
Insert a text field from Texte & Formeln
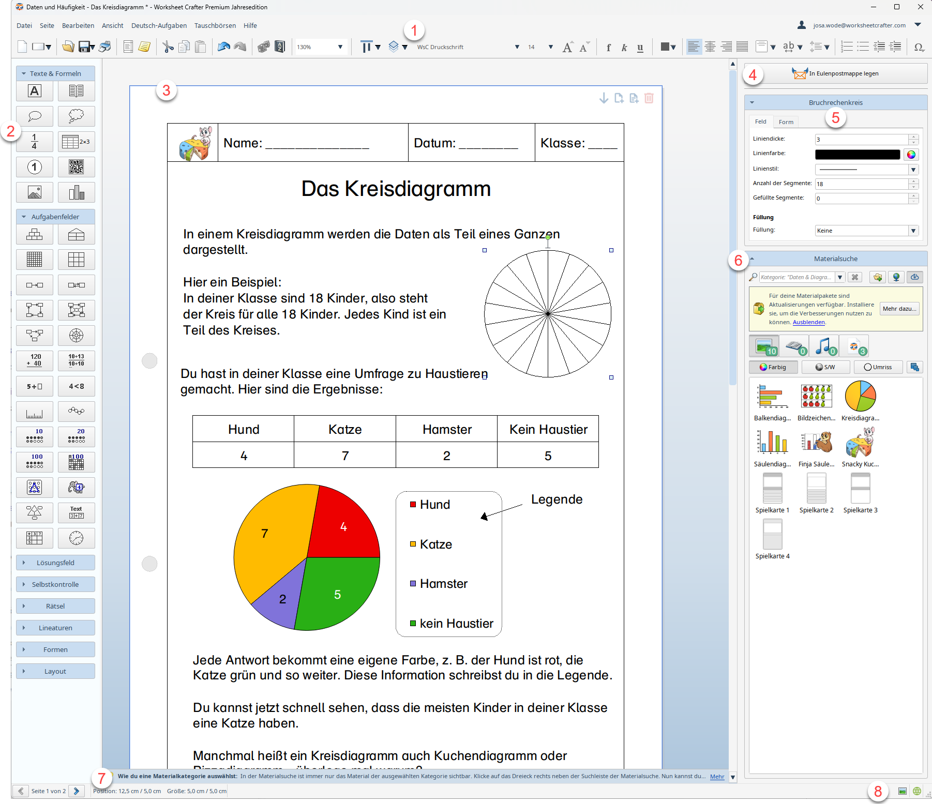pos(34,91)
